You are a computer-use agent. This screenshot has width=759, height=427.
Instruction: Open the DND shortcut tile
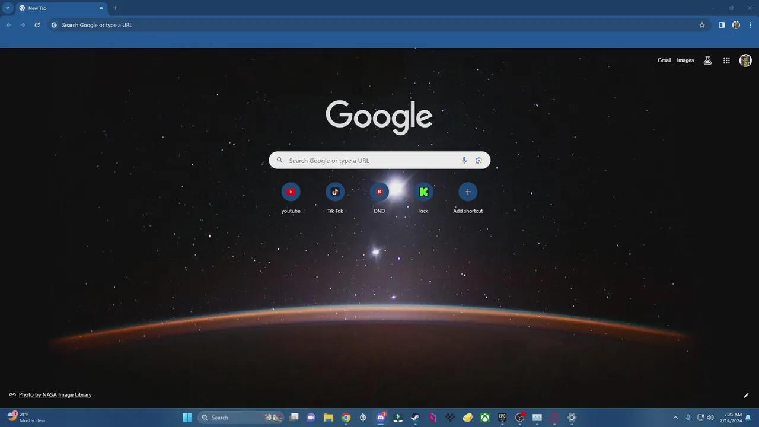(379, 199)
